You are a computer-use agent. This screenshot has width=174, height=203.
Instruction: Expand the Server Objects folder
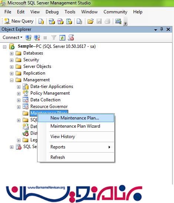coord(12,67)
